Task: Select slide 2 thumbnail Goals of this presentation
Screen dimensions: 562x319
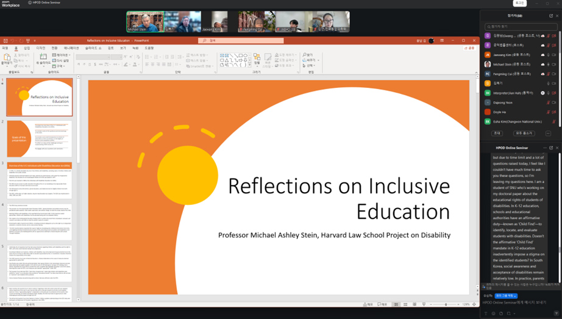Action: tap(40, 138)
